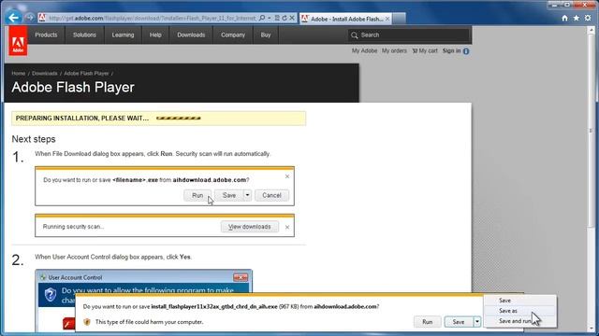Viewport: 599px width, 336px height.
Task: Click the Sign in link
Action: [451, 50]
